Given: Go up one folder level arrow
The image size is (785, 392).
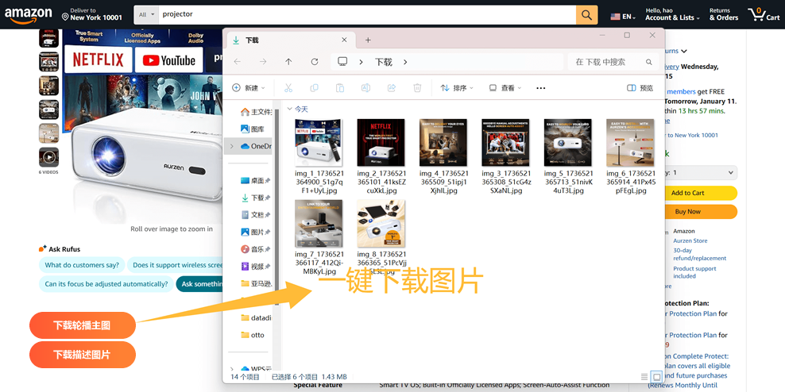Looking at the screenshot, I should [x=288, y=62].
